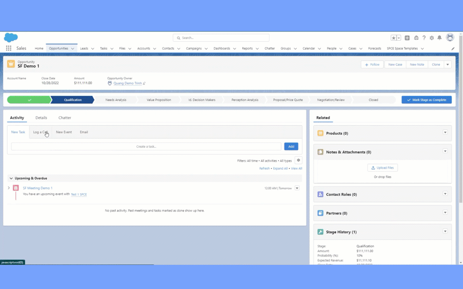This screenshot has height=289, width=463.
Task: Select the Log a Call tab
Action: click(40, 132)
